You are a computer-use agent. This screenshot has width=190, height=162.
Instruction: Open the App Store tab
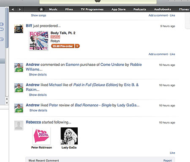pos(118,9)
